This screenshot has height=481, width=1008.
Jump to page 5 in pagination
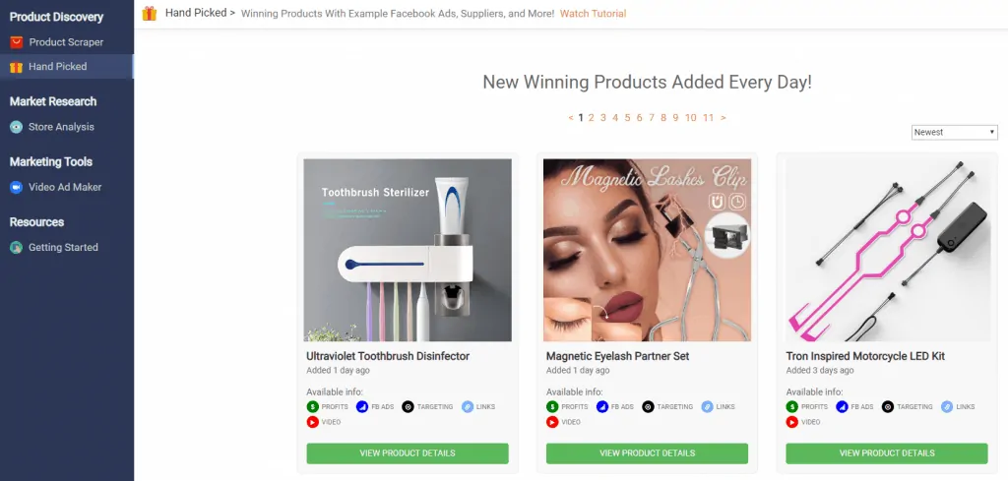click(x=627, y=117)
